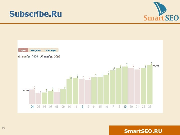Click the bar for day 10
This screenshot has height=135, width=180.
click(69, 91)
